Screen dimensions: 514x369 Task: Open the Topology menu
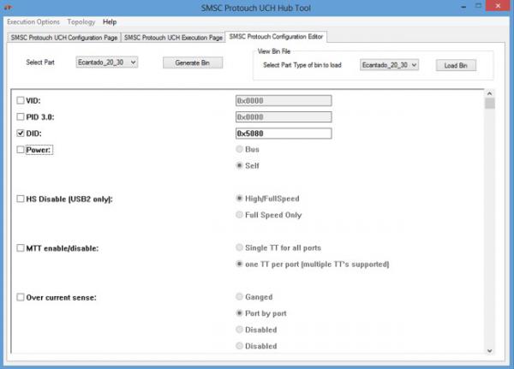(x=81, y=22)
